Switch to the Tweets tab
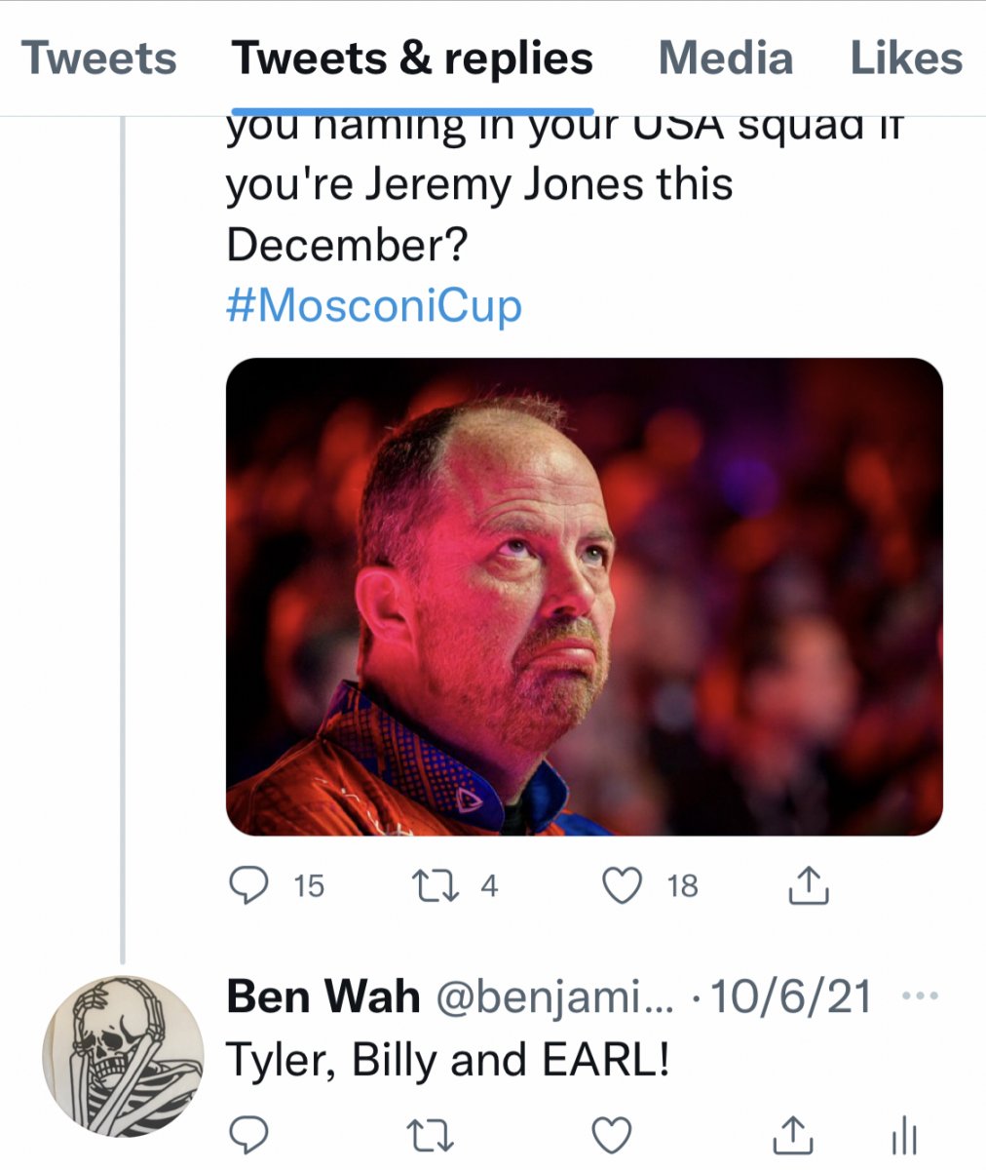 pos(98,58)
